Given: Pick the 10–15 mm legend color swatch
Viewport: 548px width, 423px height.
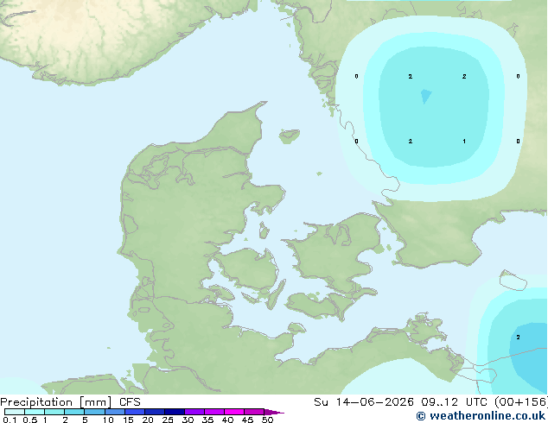Looking at the screenshot, I should [x=114, y=412].
